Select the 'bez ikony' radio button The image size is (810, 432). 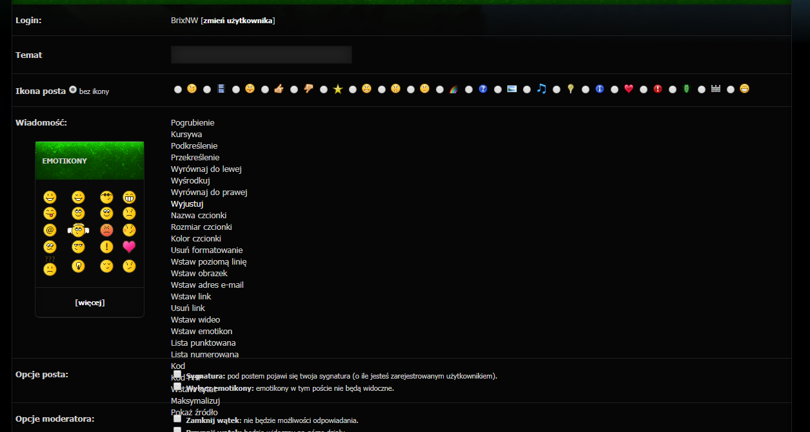pyautogui.click(x=73, y=90)
